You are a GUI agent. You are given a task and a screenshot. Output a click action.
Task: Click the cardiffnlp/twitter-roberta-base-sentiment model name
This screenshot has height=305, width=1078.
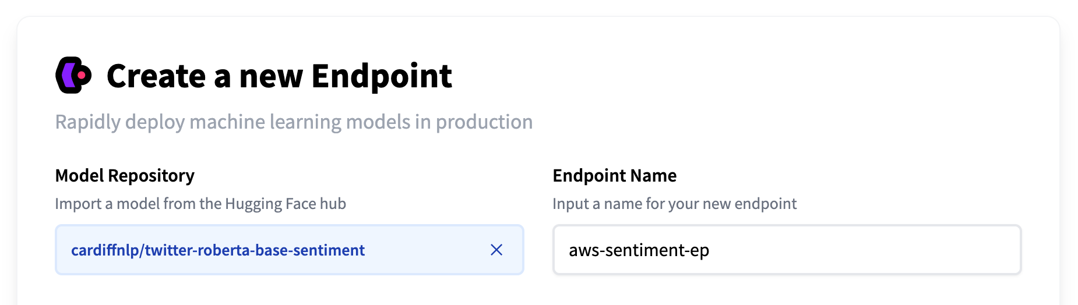[x=217, y=250]
